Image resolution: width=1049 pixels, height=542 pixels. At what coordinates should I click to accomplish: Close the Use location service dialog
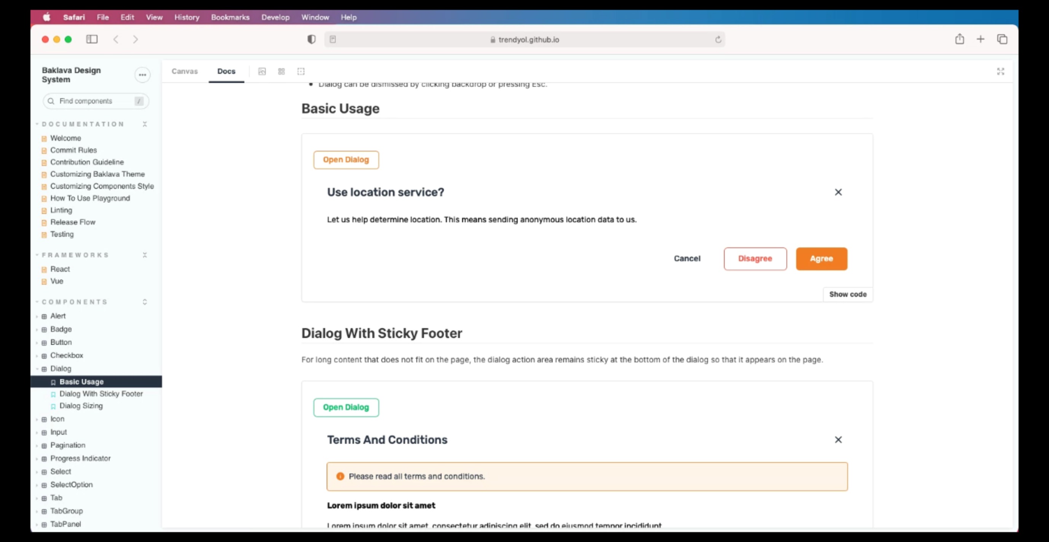[x=838, y=192]
